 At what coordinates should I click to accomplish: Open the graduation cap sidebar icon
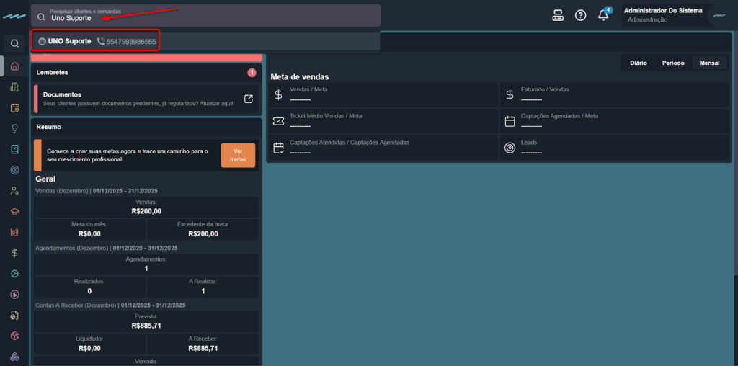14,212
